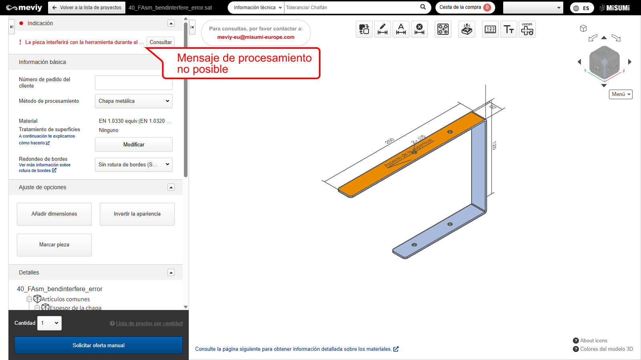The width and height of the screenshot is (641, 360).
Task: Click the text size icon
Action: click(509, 29)
